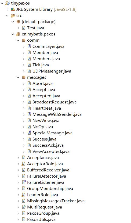Collapse the tinypaxos project node
131x223 pixels.
(x=2, y=3)
